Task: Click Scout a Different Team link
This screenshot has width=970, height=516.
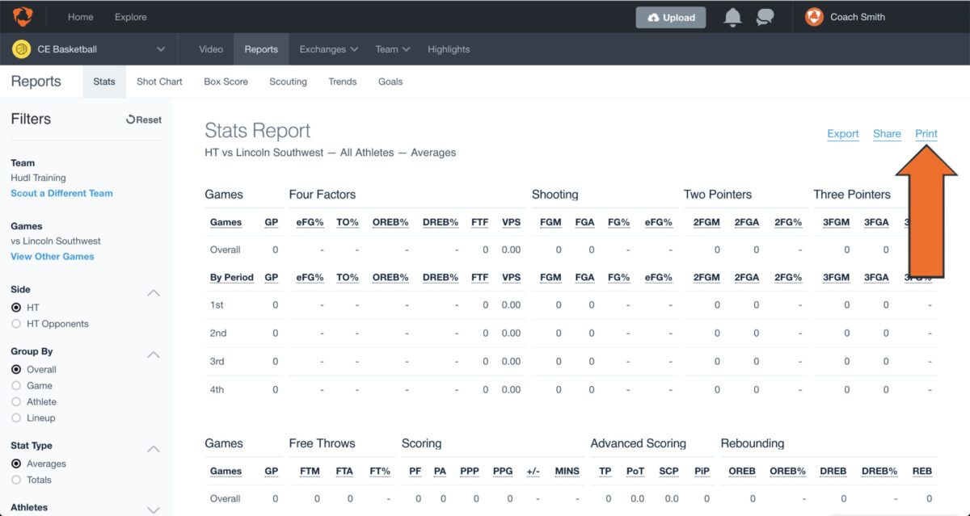Action: point(61,194)
